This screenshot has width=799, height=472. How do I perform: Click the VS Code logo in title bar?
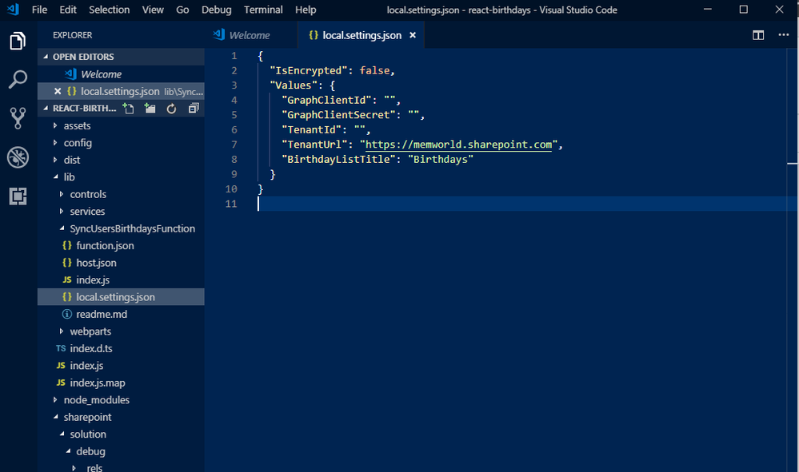click(14, 9)
